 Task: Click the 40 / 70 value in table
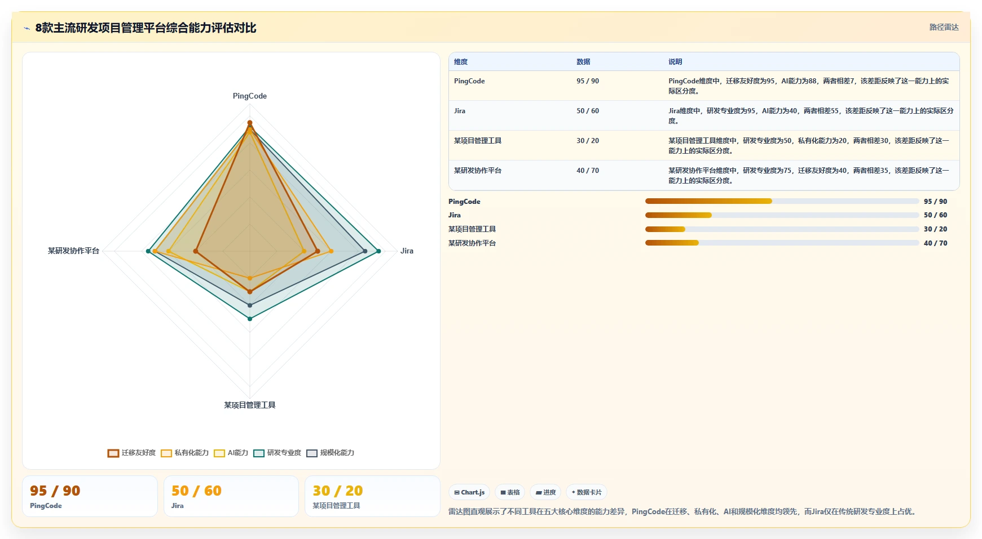588,171
